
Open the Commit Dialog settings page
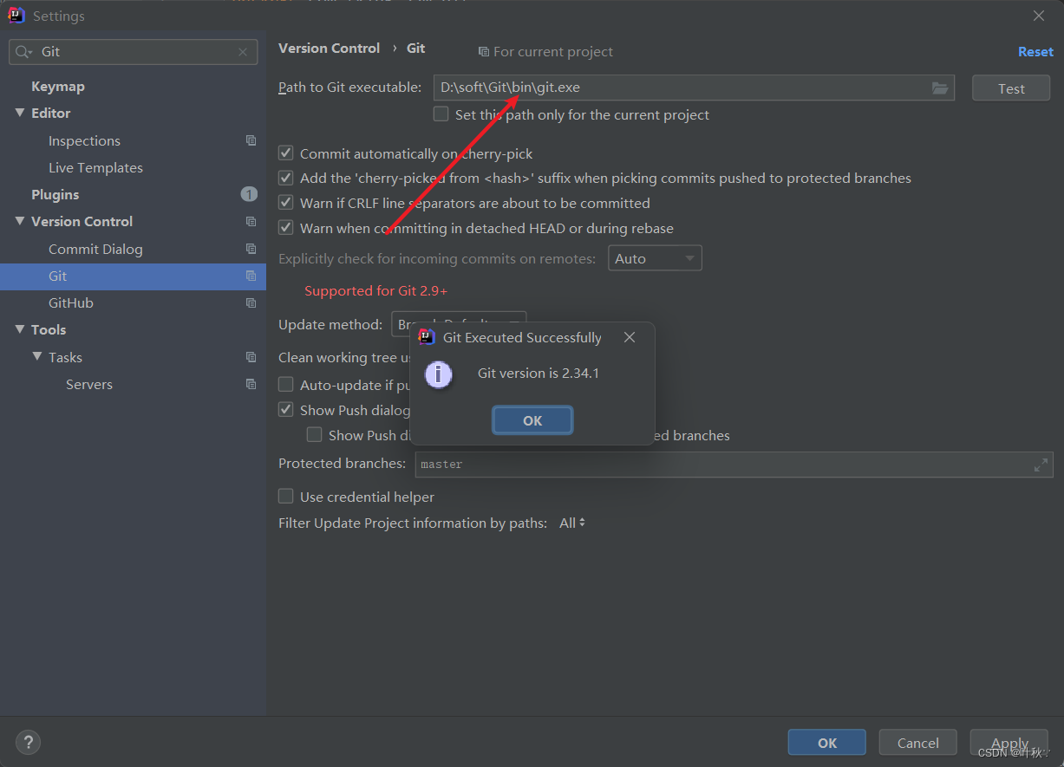pos(95,249)
